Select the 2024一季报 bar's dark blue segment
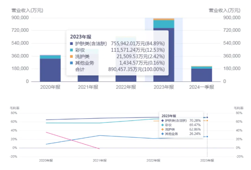The image size is (251, 170). tap(202, 75)
